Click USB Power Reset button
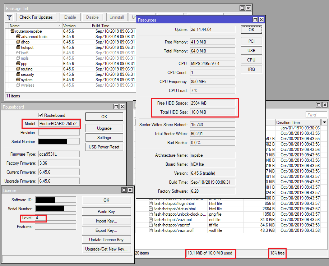 pos(104,147)
